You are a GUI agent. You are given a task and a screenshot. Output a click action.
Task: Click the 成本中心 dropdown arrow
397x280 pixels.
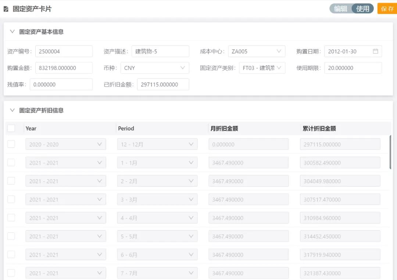pyautogui.click(x=279, y=51)
